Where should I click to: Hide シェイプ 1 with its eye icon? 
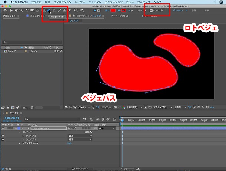(x=3, y=139)
